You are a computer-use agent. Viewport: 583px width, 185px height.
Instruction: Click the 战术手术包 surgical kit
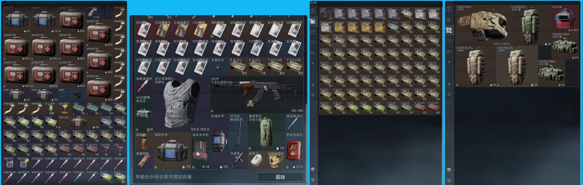(x=200, y=151)
